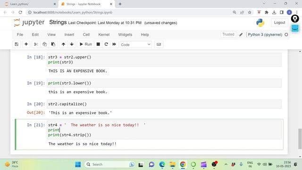Open a new browser tab

120,4
